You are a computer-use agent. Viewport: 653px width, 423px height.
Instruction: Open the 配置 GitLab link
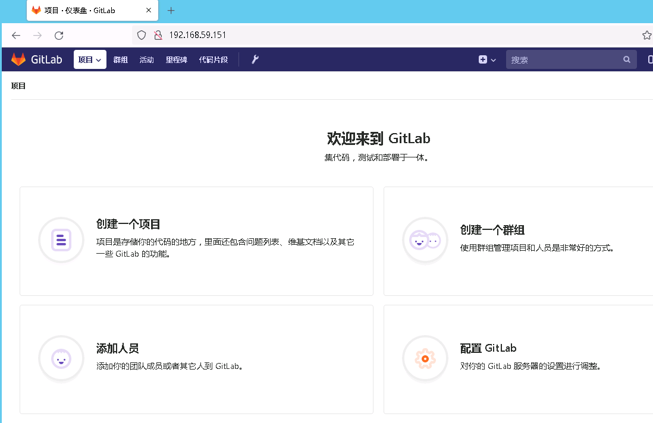pos(489,348)
